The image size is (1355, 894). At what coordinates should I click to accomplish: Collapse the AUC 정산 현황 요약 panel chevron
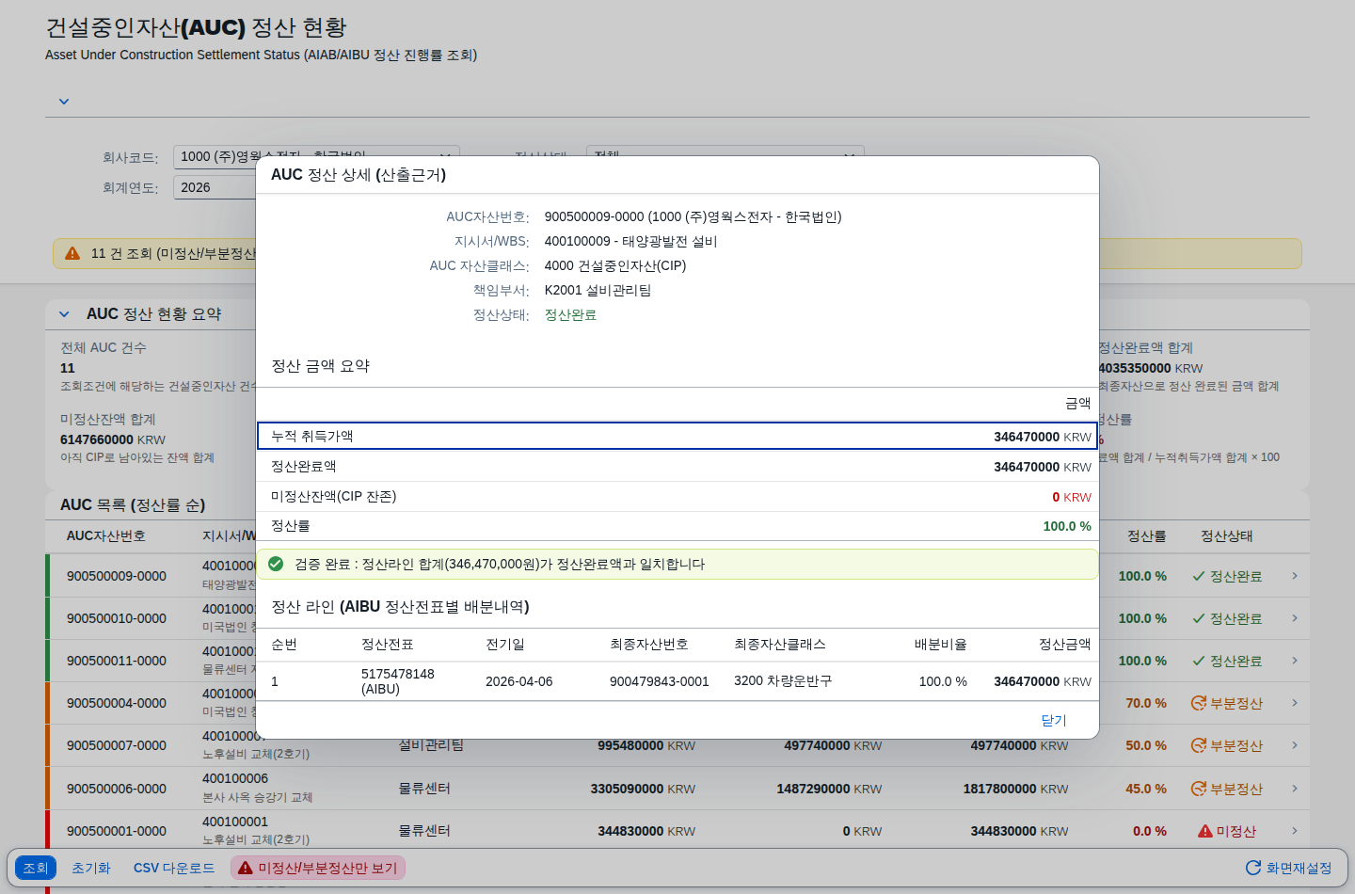[64, 314]
